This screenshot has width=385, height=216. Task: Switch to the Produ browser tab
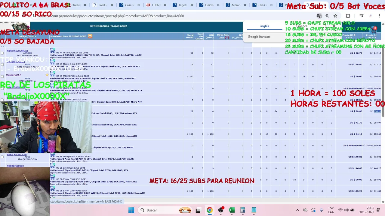coord(103,5)
